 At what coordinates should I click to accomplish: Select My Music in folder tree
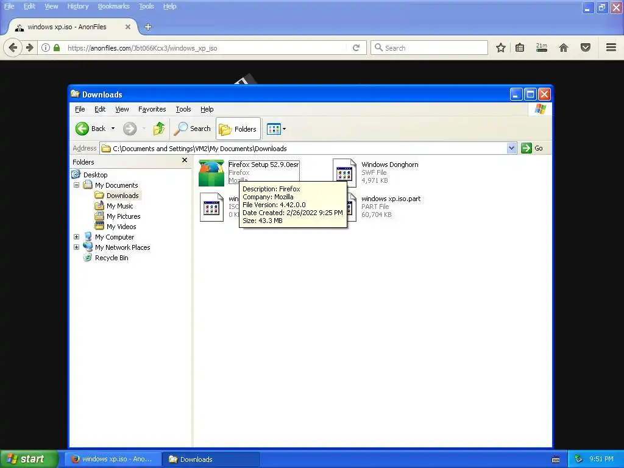tap(120, 206)
